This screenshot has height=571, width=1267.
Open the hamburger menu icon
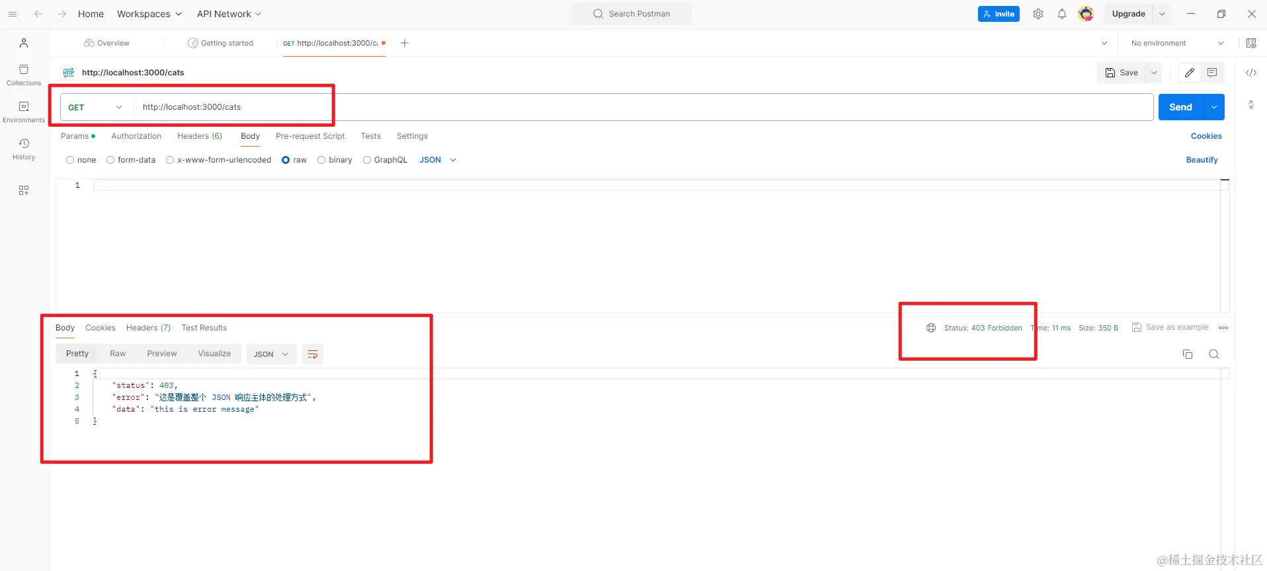[x=13, y=14]
